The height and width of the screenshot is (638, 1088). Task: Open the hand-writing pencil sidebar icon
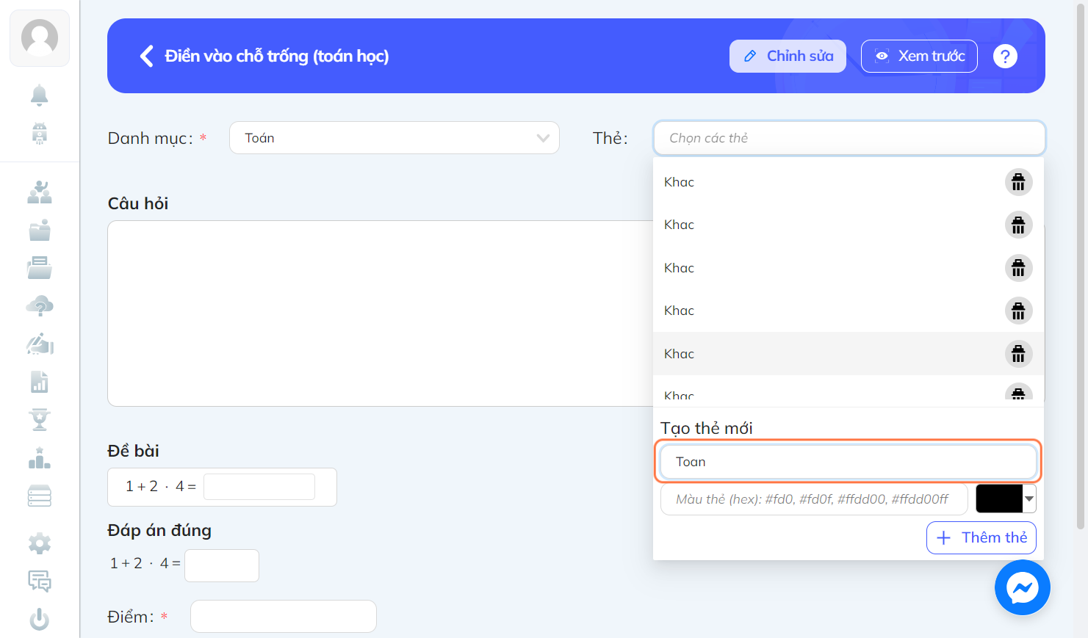click(40, 344)
